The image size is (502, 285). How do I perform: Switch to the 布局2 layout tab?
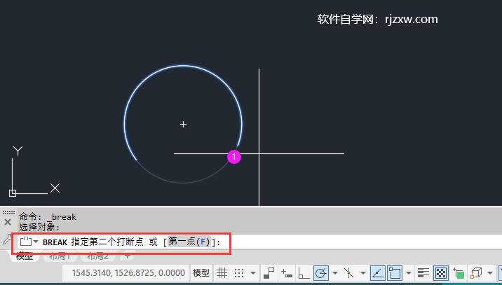pos(97,256)
